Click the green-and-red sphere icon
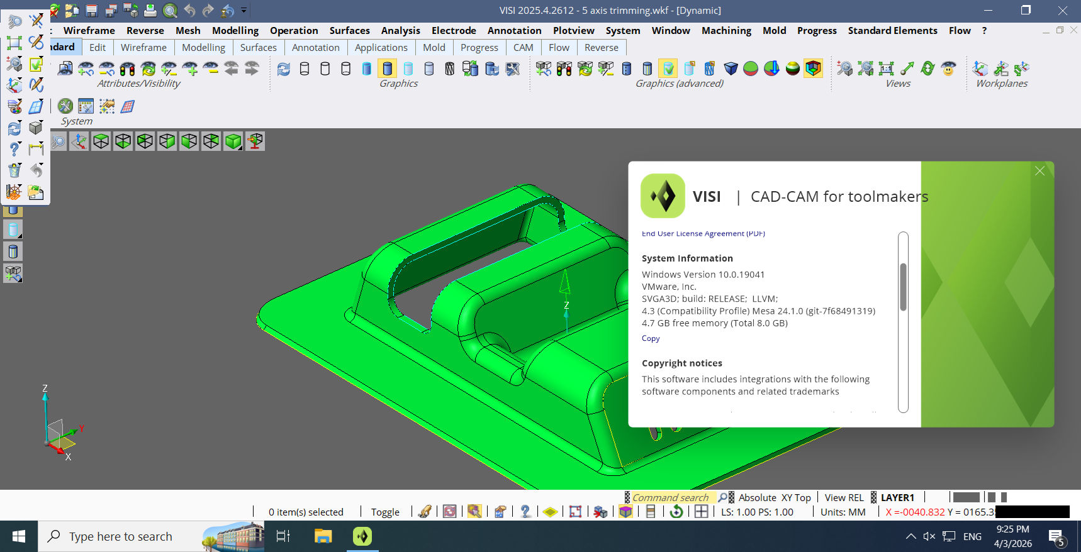The image size is (1081, 552). click(751, 69)
